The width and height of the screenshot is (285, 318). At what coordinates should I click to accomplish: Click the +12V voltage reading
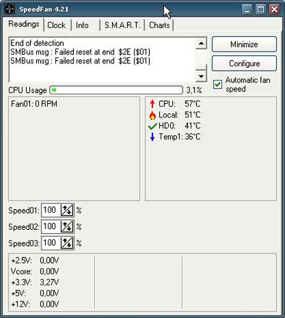[x=35, y=304]
